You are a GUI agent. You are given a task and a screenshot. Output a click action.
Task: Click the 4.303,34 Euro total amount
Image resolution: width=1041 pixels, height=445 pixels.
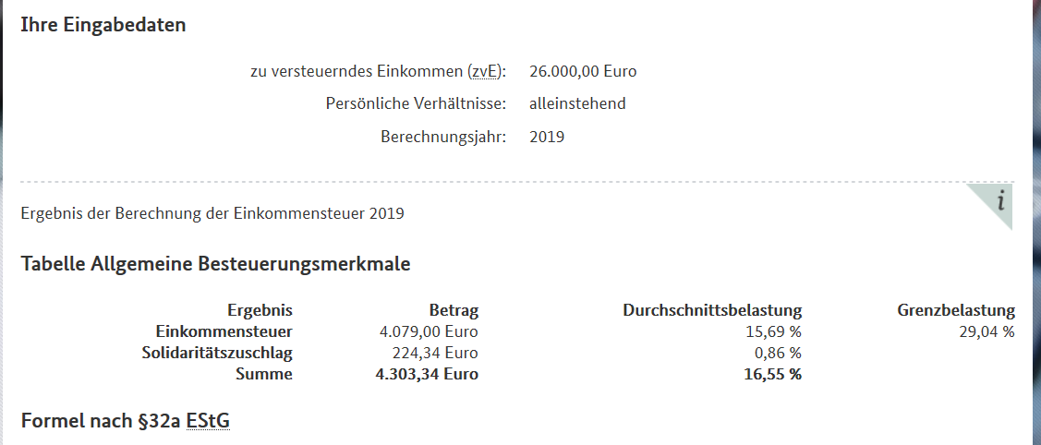427,374
